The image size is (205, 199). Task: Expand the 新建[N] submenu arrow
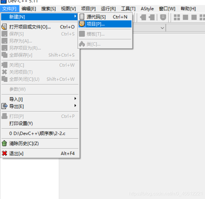click(75, 16)
